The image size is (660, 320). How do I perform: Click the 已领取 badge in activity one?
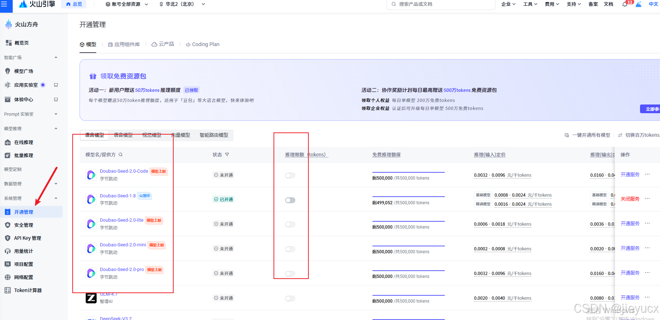point(191,90)
